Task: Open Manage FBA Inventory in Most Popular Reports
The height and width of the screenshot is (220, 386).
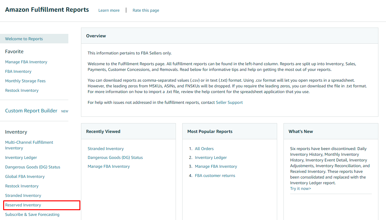Action: pyautogui.click(x=216, y=167)
